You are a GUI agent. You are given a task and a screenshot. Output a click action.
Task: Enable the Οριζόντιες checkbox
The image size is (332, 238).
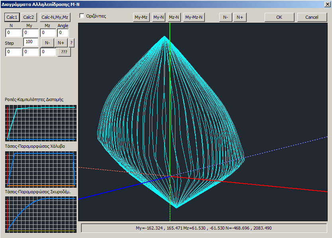(82, 16)
